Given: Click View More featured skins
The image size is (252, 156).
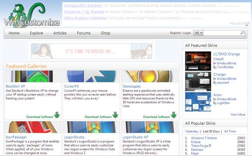Looking at the screenshot, I should (x=238, y=114).
